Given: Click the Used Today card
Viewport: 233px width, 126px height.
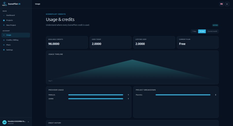Looking at the screenshot, I should [110, 42].
